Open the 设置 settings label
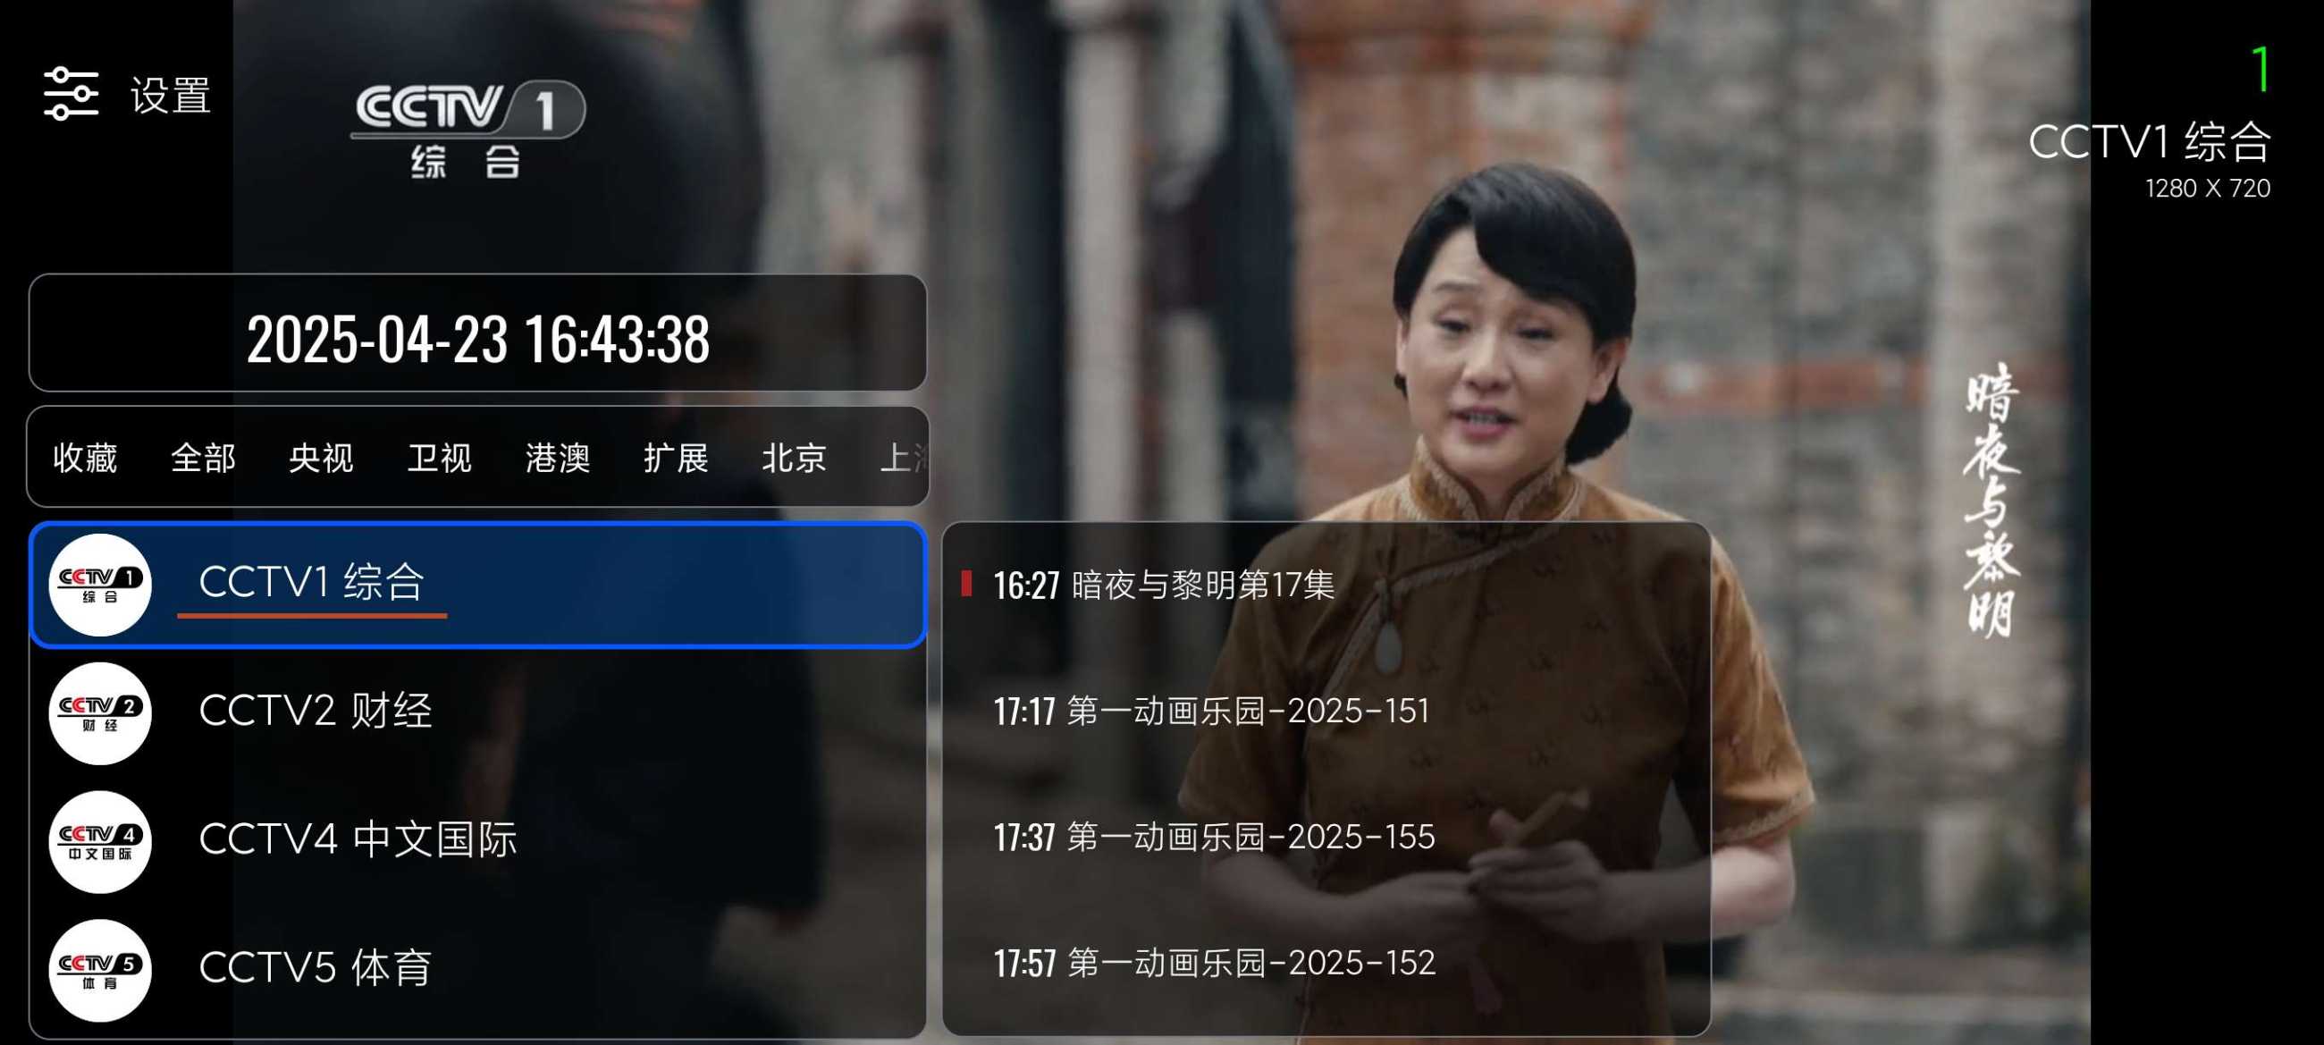 click(171, 95)
